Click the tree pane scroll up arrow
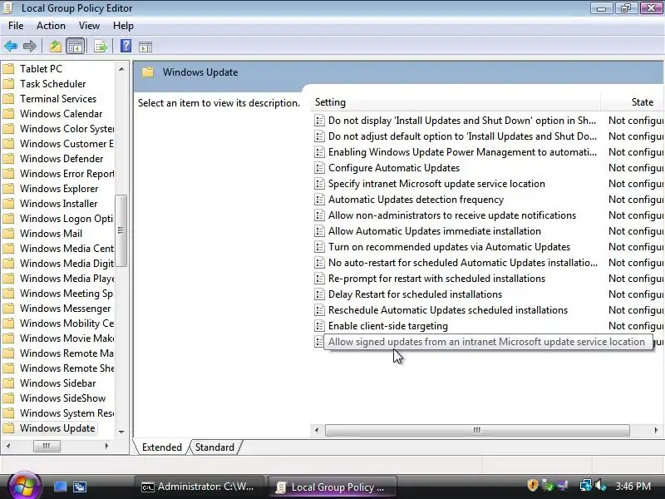The width and height of the screenshot is (665, 499). tap(121, 69)
